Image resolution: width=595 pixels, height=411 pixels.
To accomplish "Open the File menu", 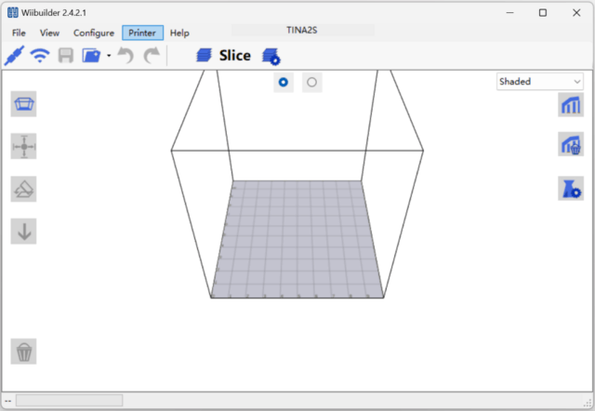I will [19, 33].
